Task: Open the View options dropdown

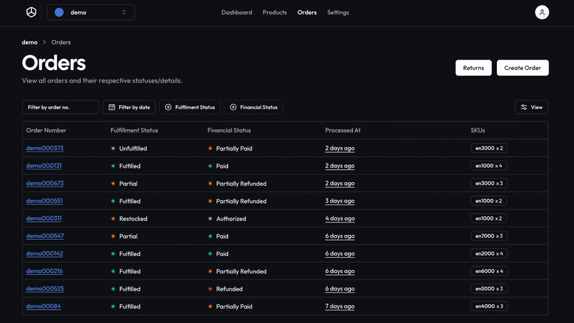Action: [x=531, y=107]
